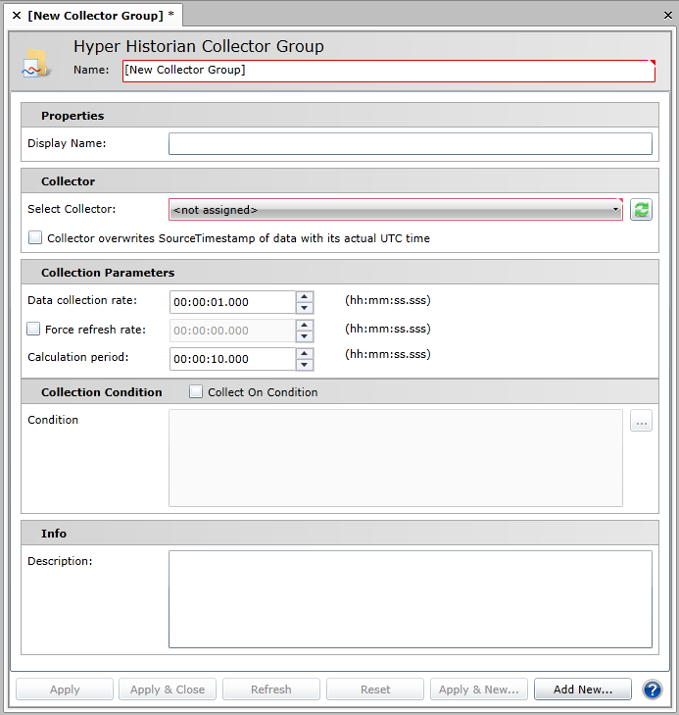Click the Add New... button
679x715 pixels.
pyautogui.click(x=583, y=689)
